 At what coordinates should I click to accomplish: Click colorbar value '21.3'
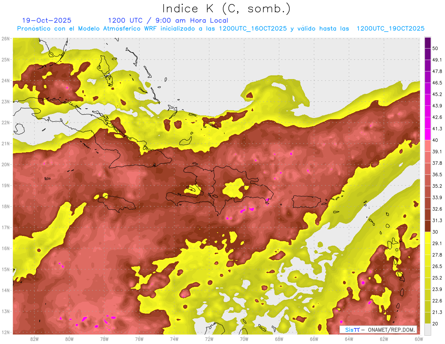437,312
